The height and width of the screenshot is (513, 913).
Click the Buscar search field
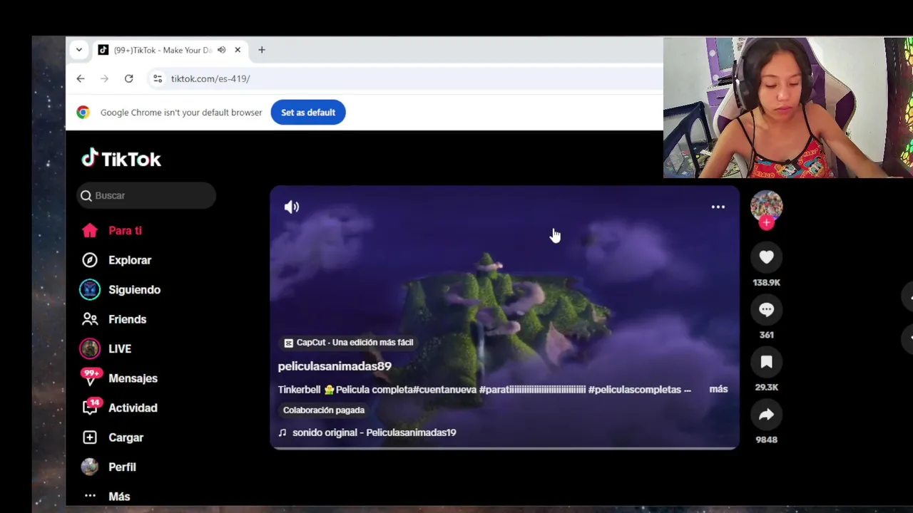[146, 195]
